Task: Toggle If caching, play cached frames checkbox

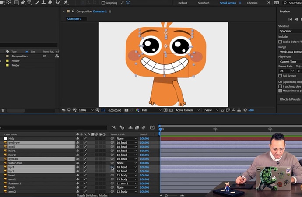Action: pos(280,87)
